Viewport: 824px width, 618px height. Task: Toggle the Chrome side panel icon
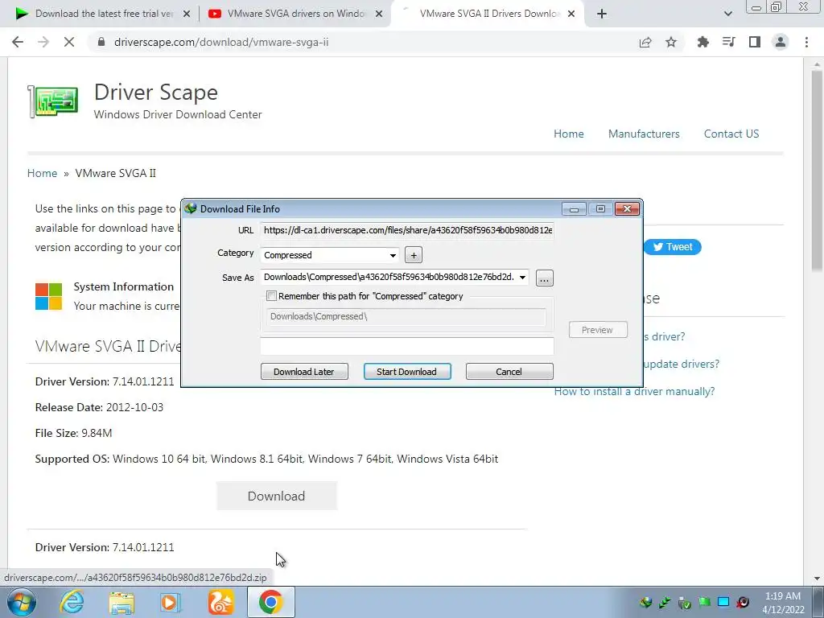(755, 42)
